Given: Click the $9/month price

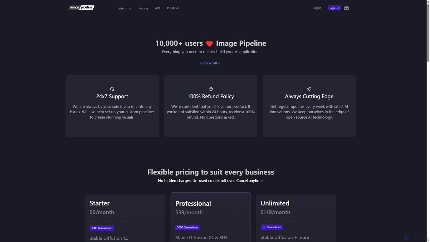Looking at the screenshot, I should pos(102,212).
